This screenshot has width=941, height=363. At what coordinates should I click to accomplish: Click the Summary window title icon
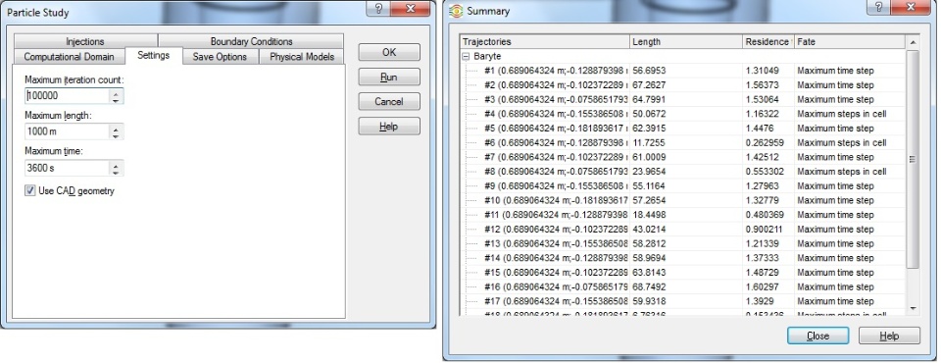[x=456, y=11]
